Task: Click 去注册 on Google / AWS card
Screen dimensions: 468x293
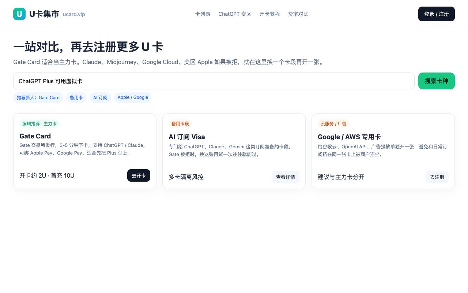Action: [x=437, y=177]
